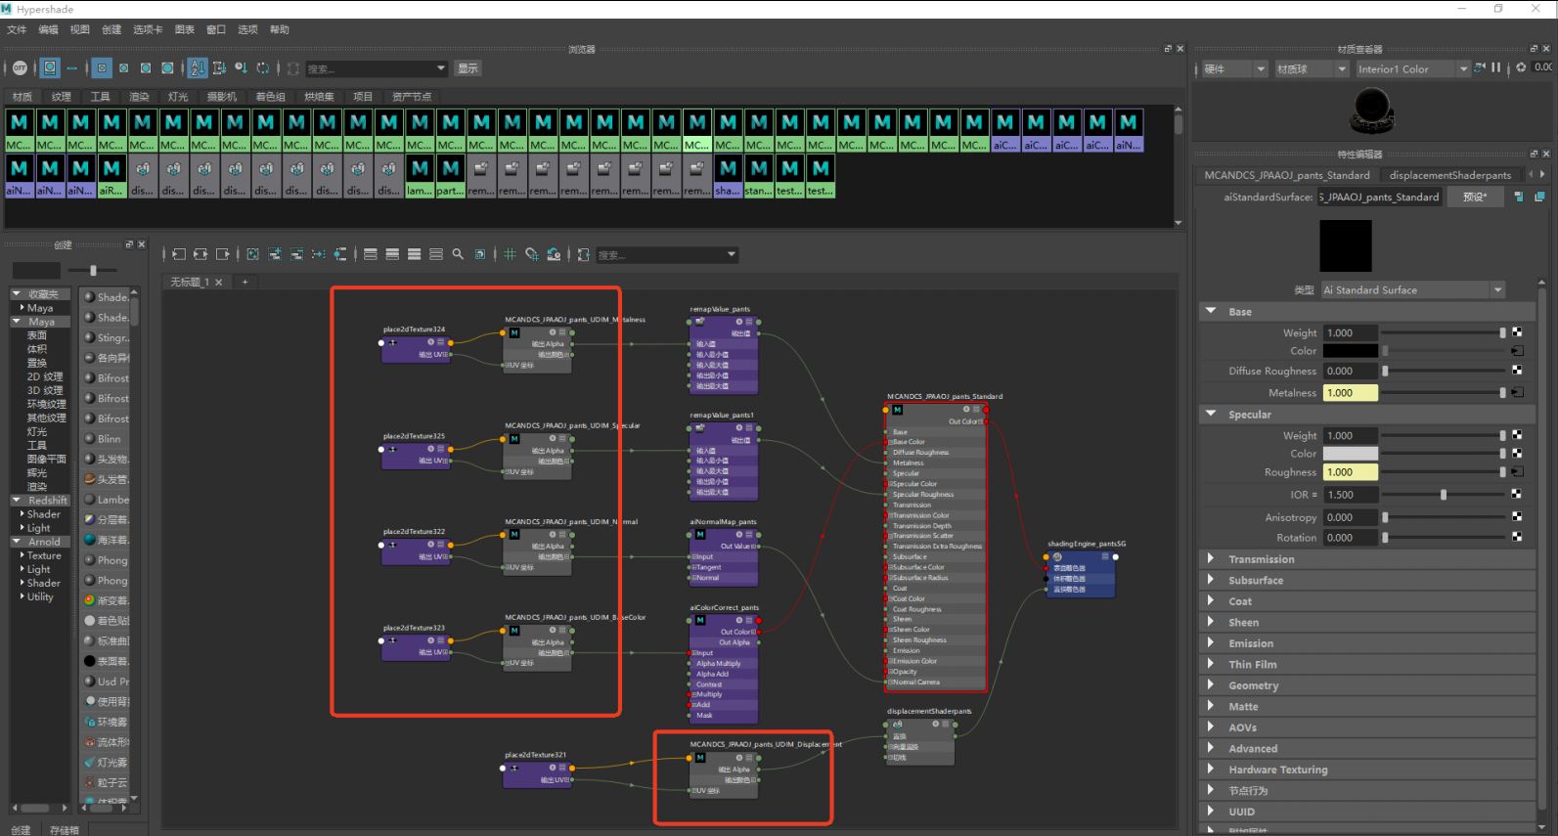This screenshot has height=836, width=1558.
Task: Pause the material viewer rendering
Action: click(1495, 68)
